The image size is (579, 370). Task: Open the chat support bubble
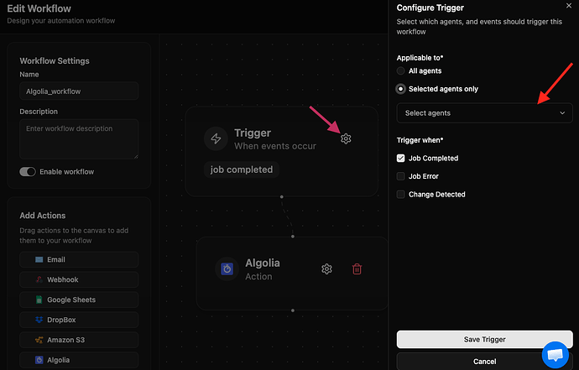555,355
